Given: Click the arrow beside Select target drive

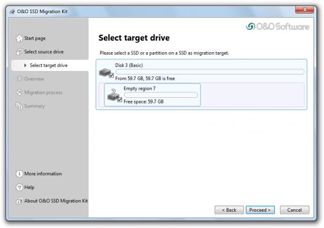Looking at the screenshot, I should [x=25, y=65].
